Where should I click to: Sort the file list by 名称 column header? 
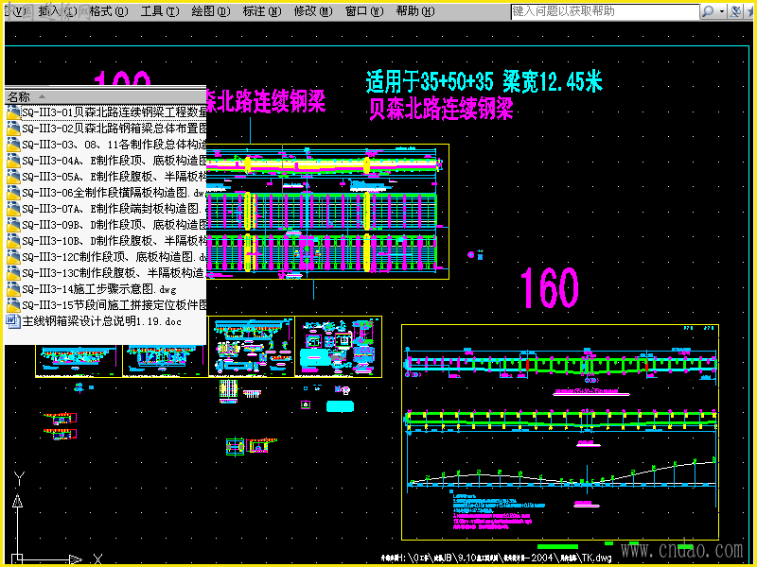coord(106,97)
